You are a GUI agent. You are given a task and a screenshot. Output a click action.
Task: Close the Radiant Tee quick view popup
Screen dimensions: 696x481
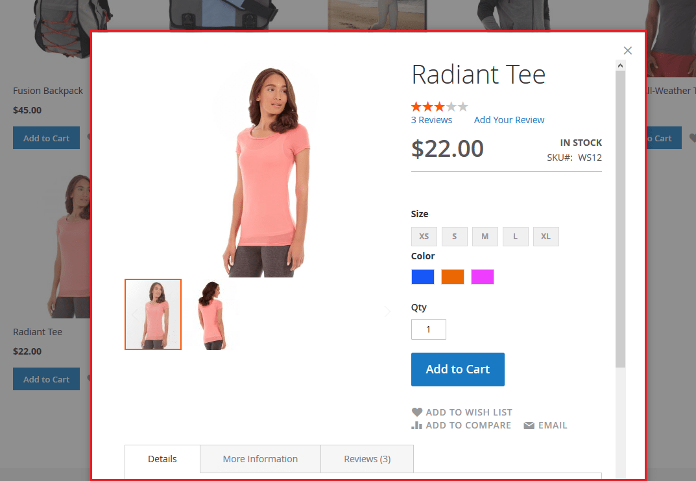tap(627, 51)
